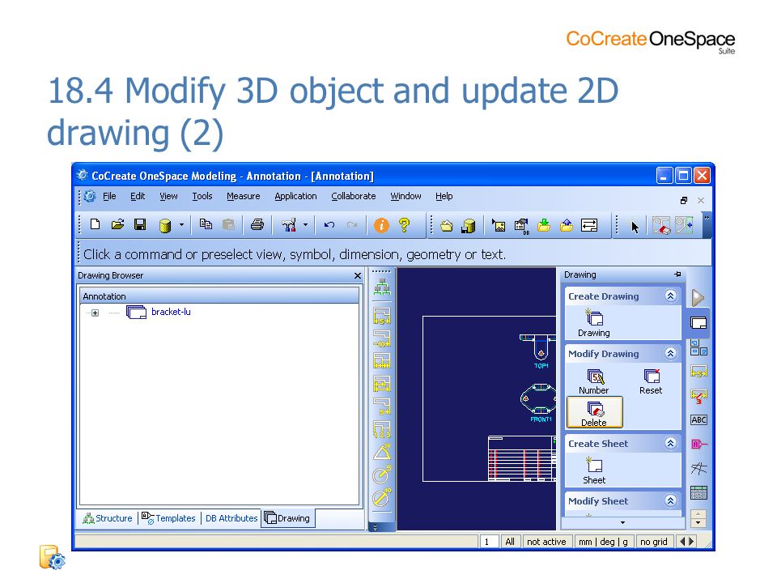Switch to the DB Attributes tab
This screenshot has height=583, width=777.
click(x=231, y=518)
